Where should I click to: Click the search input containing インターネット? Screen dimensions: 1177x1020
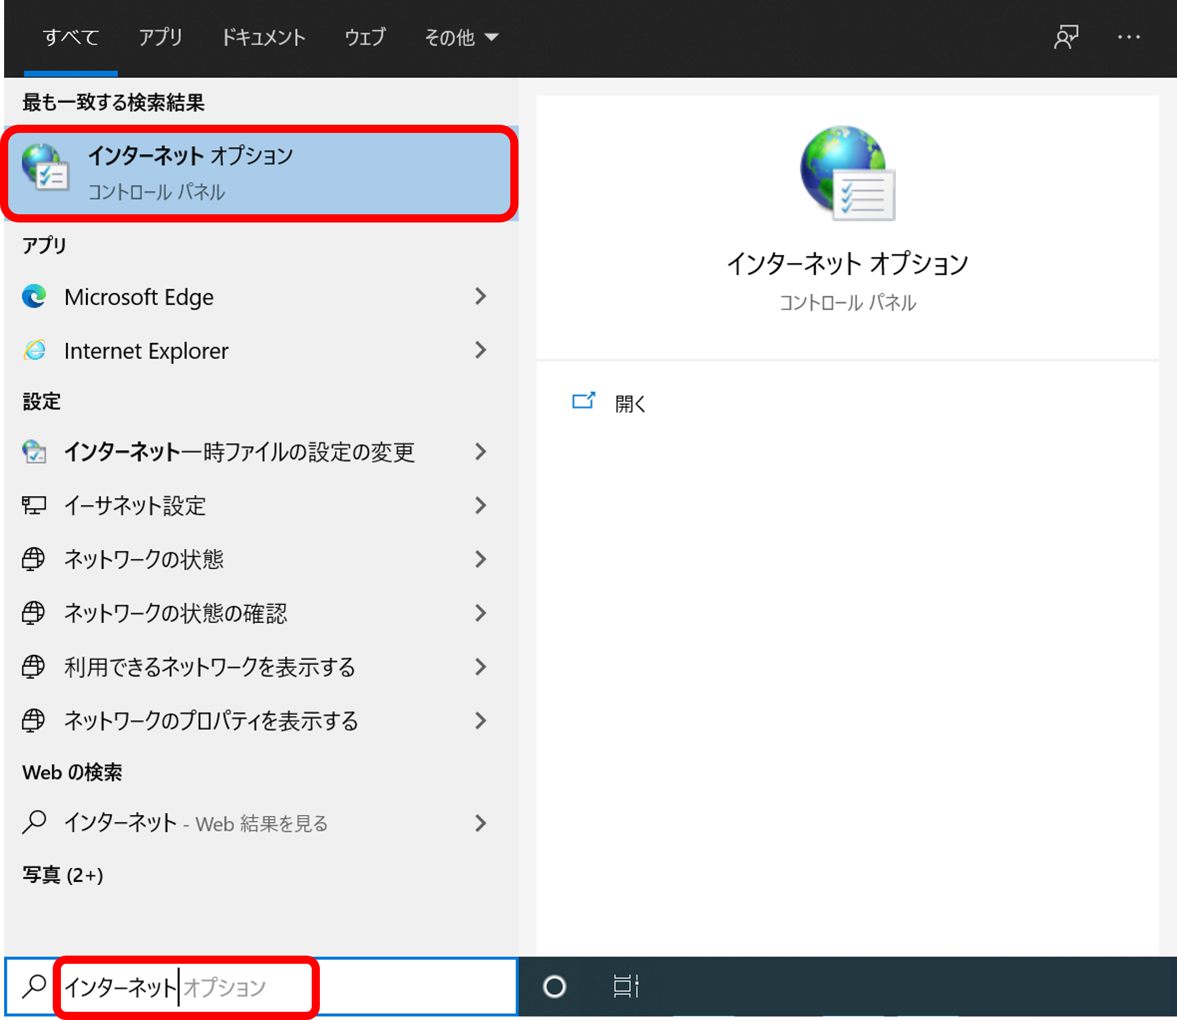(x=261, y=987)
